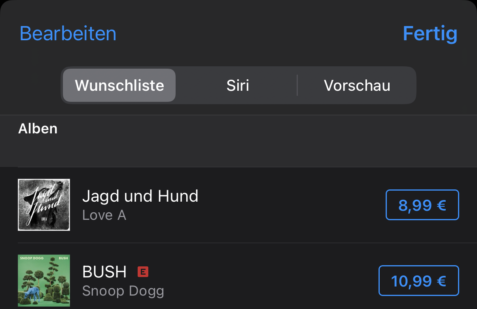Screen dimensions: 477x309
Task: Open the Vorschau tab
Action: (x=357, y=85)
